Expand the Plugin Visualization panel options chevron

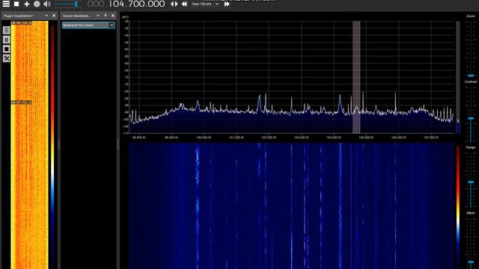(x=46, y=16)
